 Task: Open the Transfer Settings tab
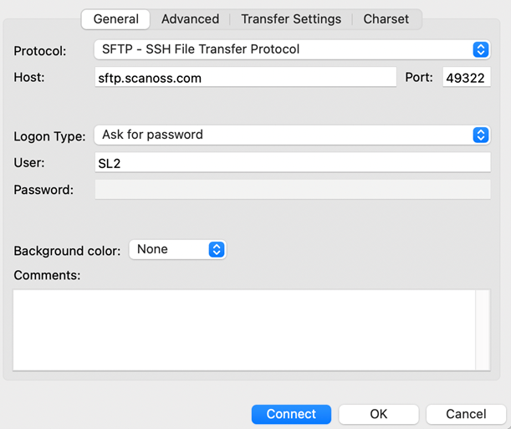pos(291,19)
